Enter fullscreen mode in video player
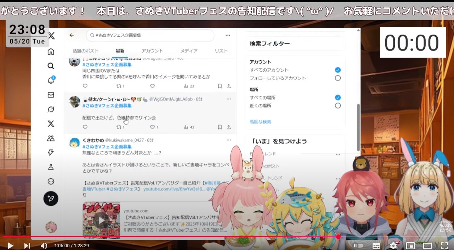The height and width of the screenshot is (250, 454). (444, 245)
